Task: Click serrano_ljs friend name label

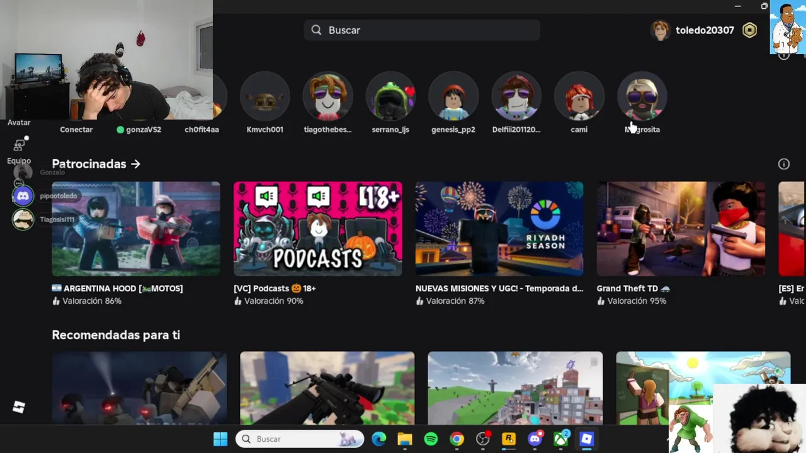Action: tap(390, 130)
